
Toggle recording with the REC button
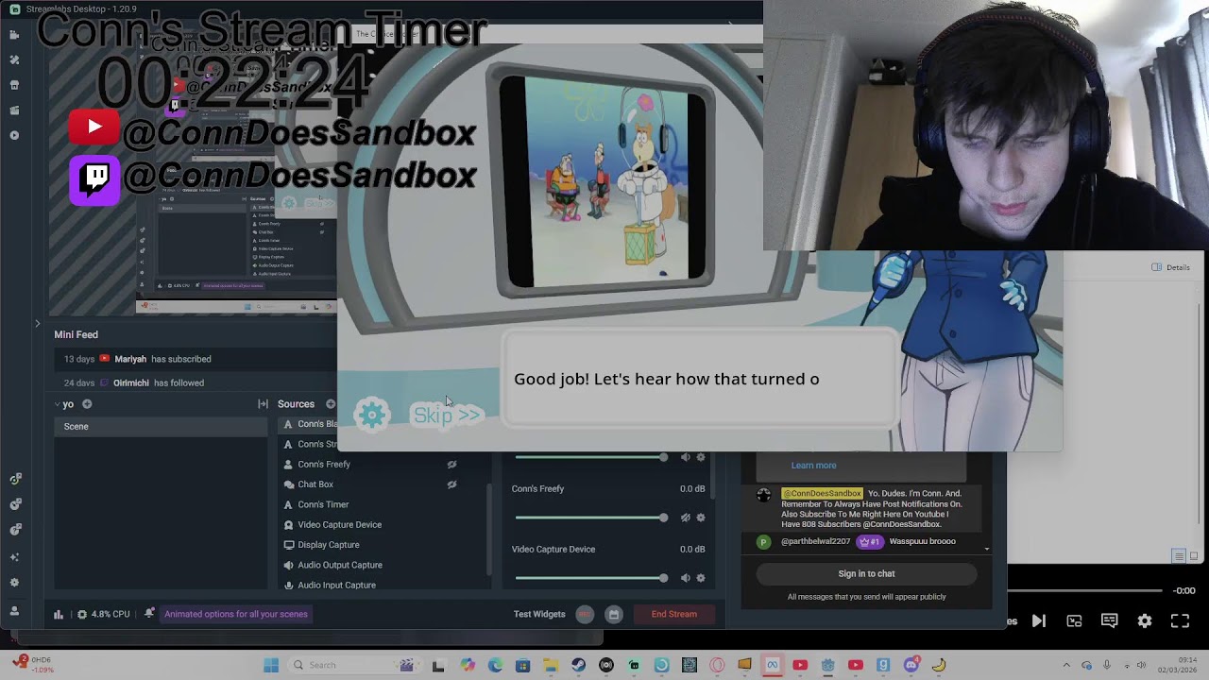click(x=585, y=614)
